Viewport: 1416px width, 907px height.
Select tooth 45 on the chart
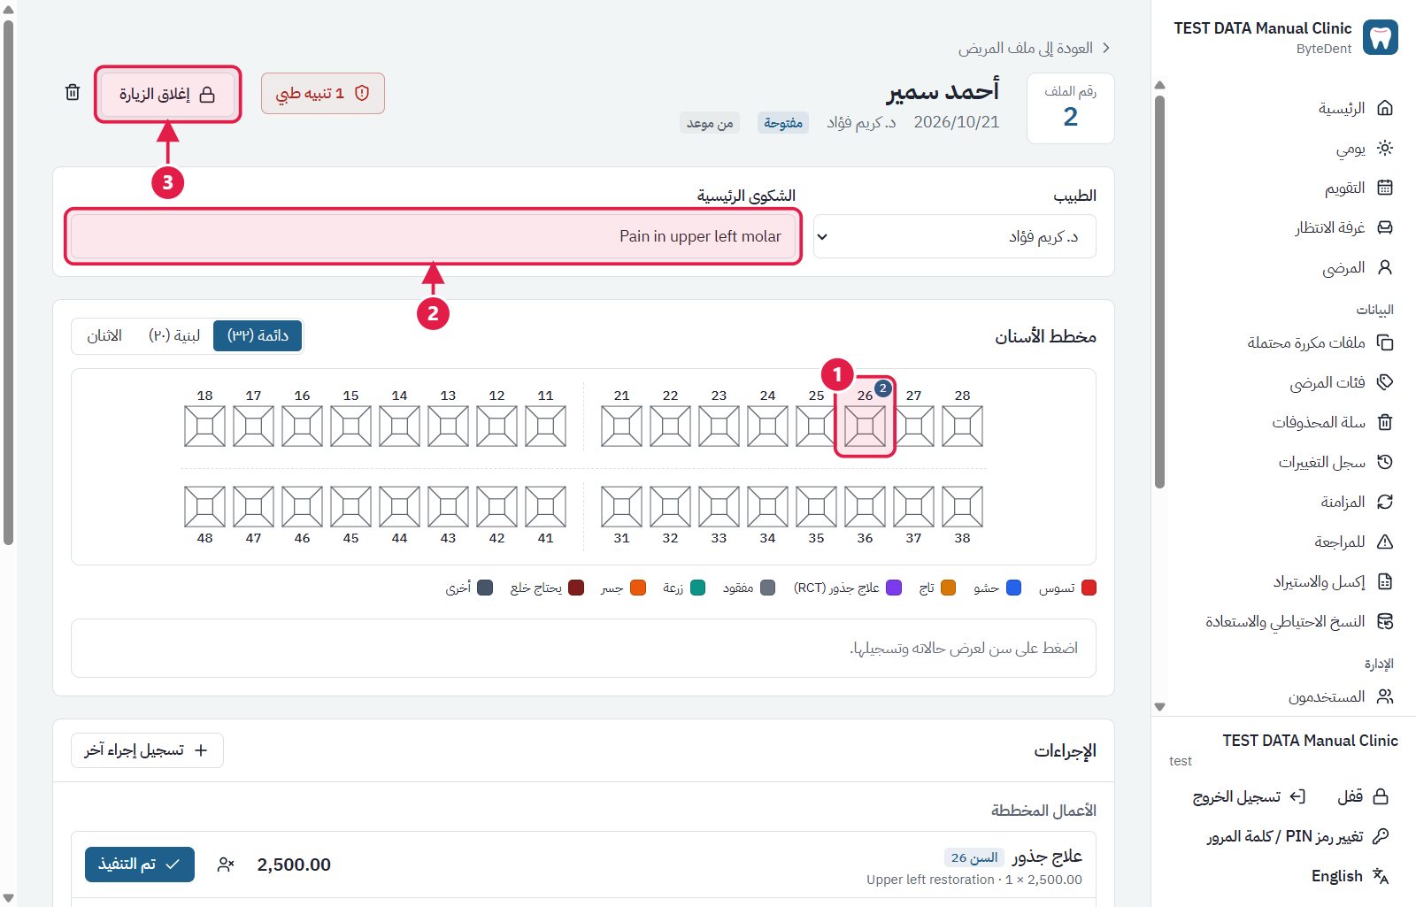click(350, 506)
